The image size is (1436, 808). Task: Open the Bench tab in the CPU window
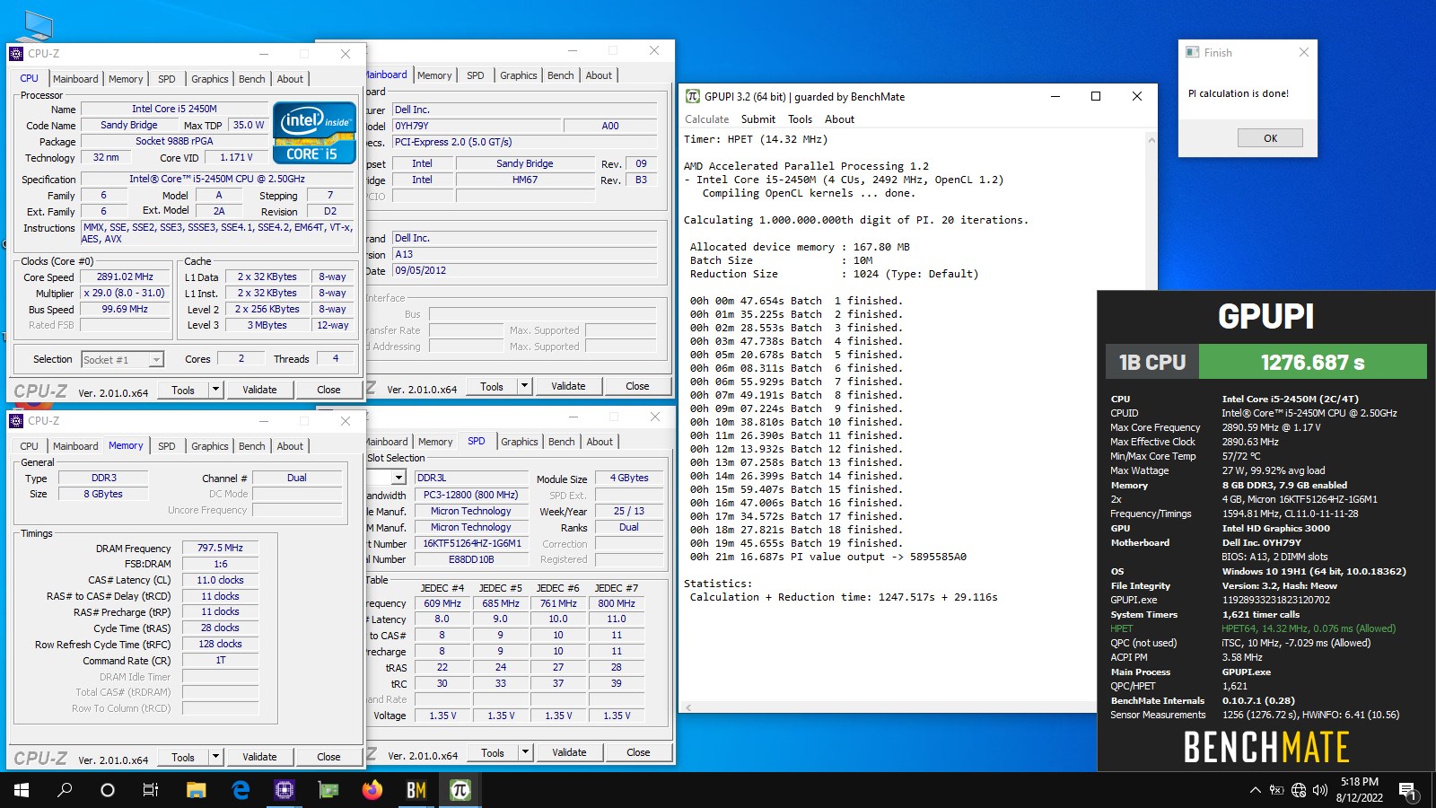[252, 79]
